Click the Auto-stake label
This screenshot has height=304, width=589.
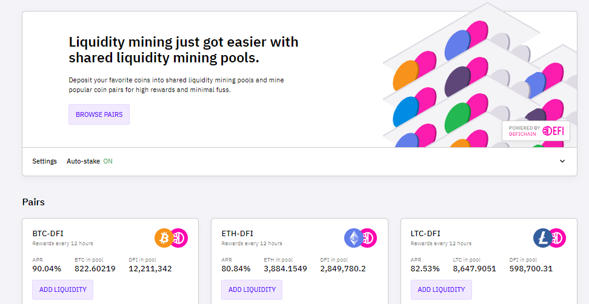point(84,161)
